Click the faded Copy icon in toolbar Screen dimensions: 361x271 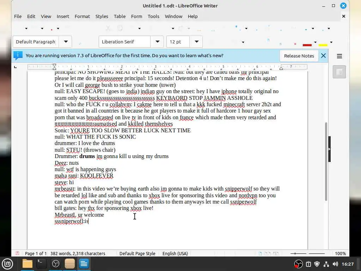pyautogui.click(x=120, y=28)
